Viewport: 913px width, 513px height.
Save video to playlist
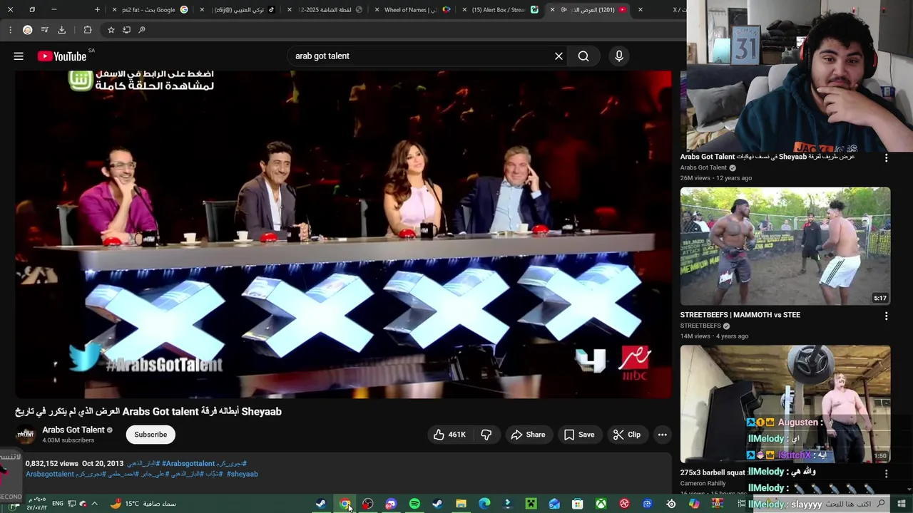tap(579, 435)
